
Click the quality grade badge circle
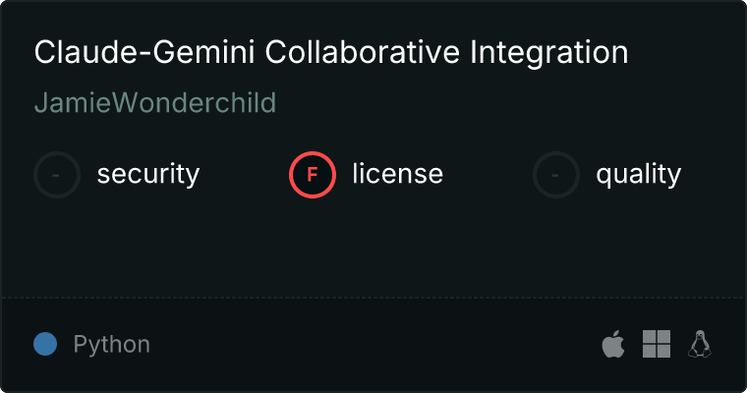point(556,175)
